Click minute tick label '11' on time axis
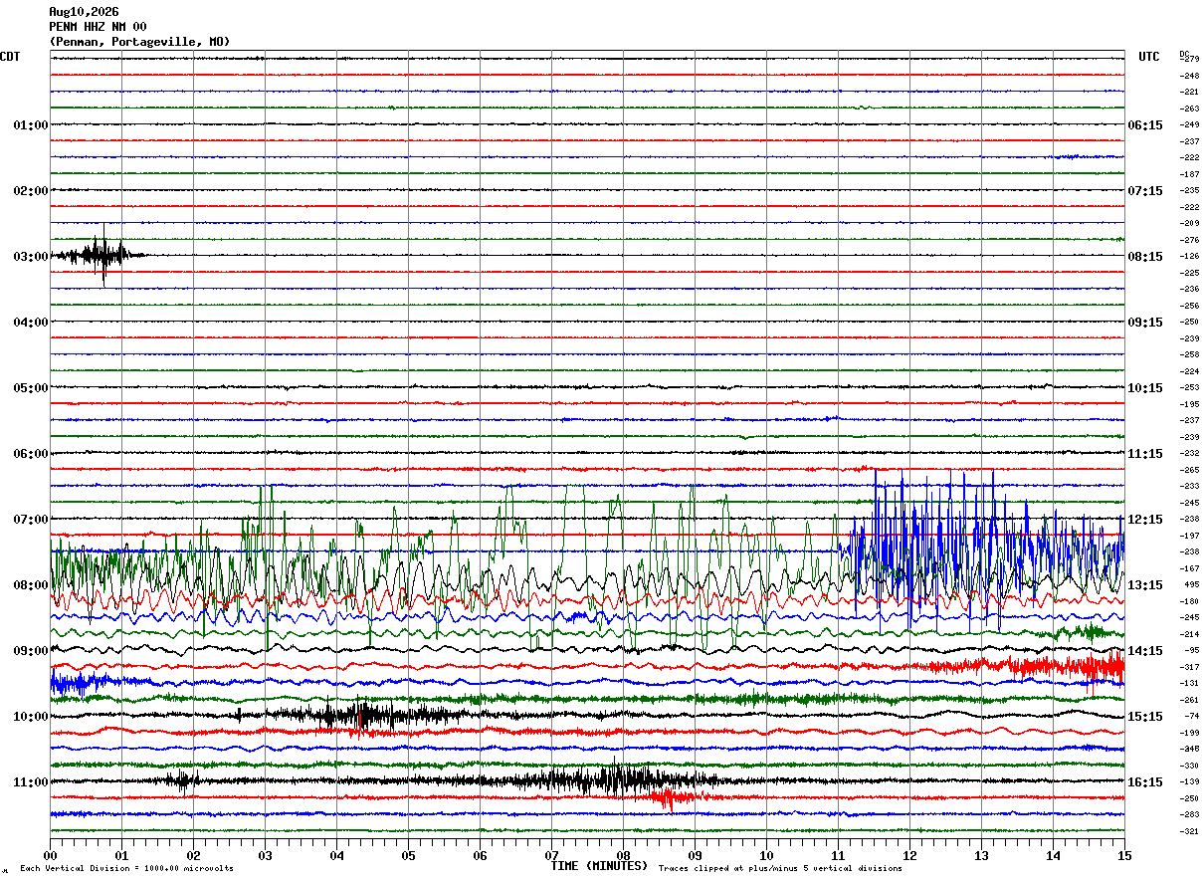Screen dimensions: 1204x882 pos(839,855)
